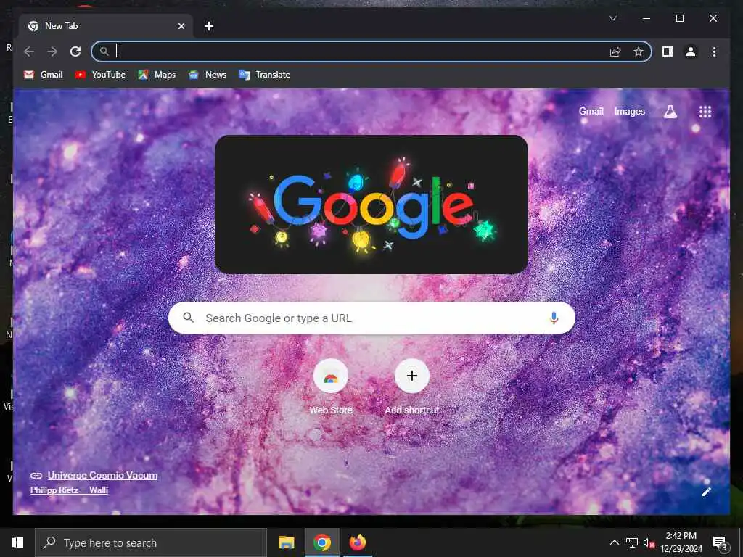Open the YouTube bookmark
Screen dimensions: 743x557
point(100,75)
